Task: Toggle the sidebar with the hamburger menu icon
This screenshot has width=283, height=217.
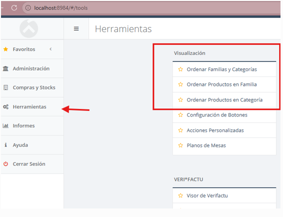Action: [76, 28]
